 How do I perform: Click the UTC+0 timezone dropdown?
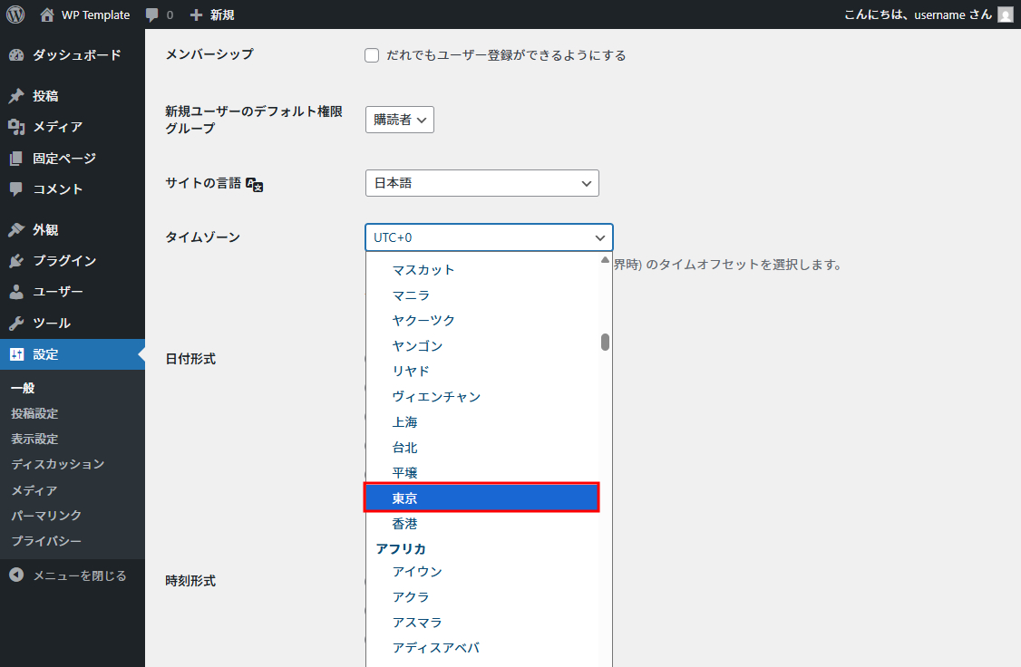point(489,237)
